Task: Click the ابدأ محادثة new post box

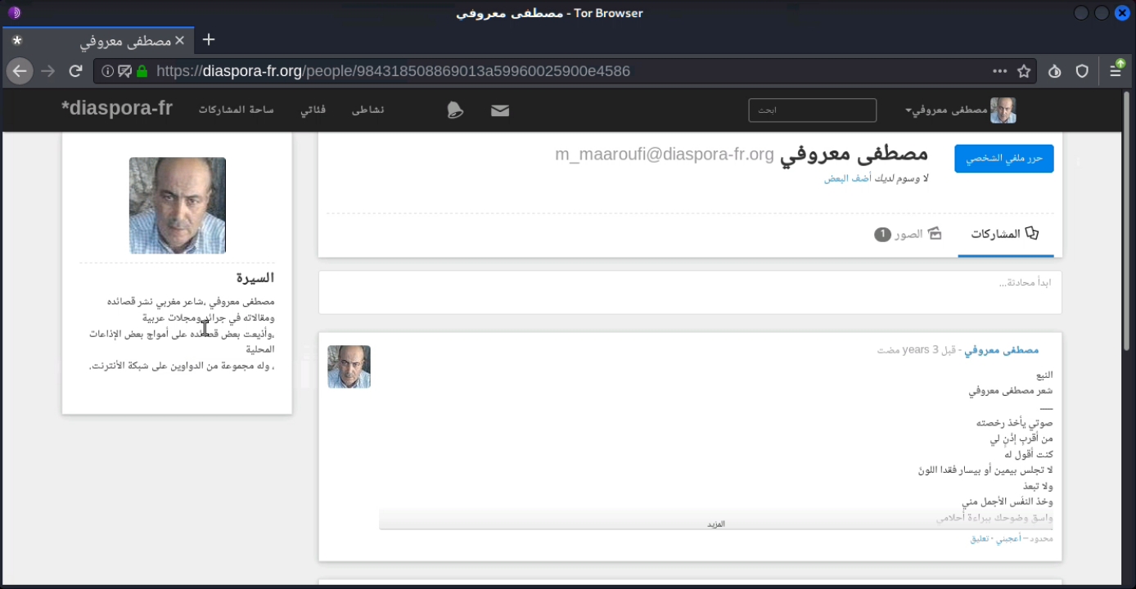Action: pyautogui.click(x=690, y=292)
